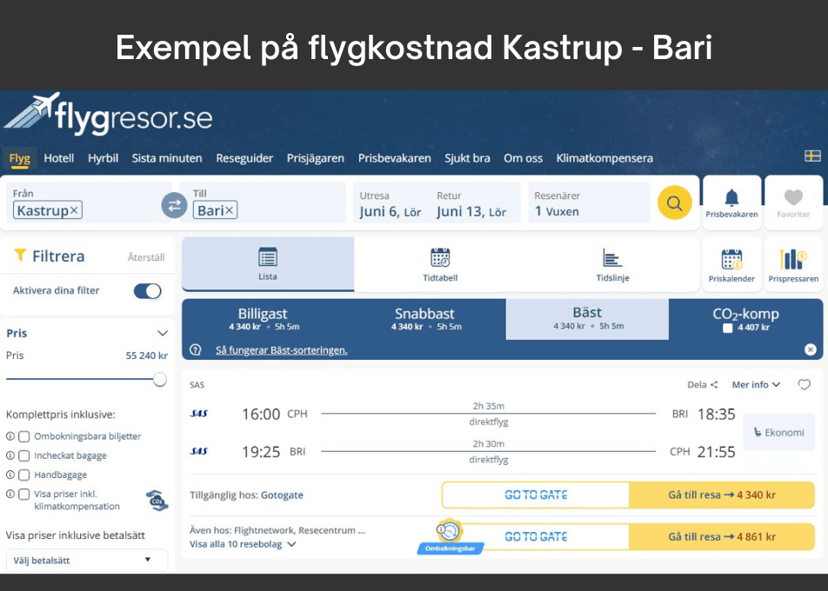This screenshot has width=828, height=591.
Task: Enable Incheckat bagage checkbox
Action: coord(24,455)
